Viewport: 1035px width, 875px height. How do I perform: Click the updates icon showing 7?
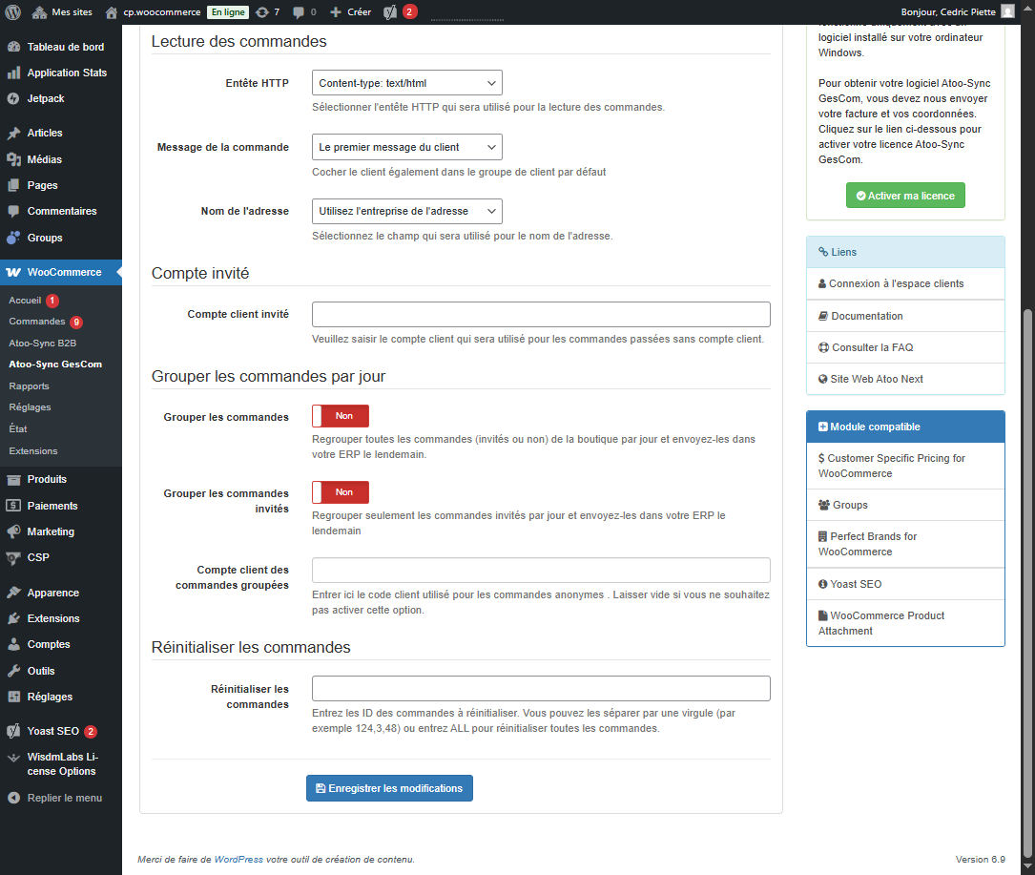point(267,11)
